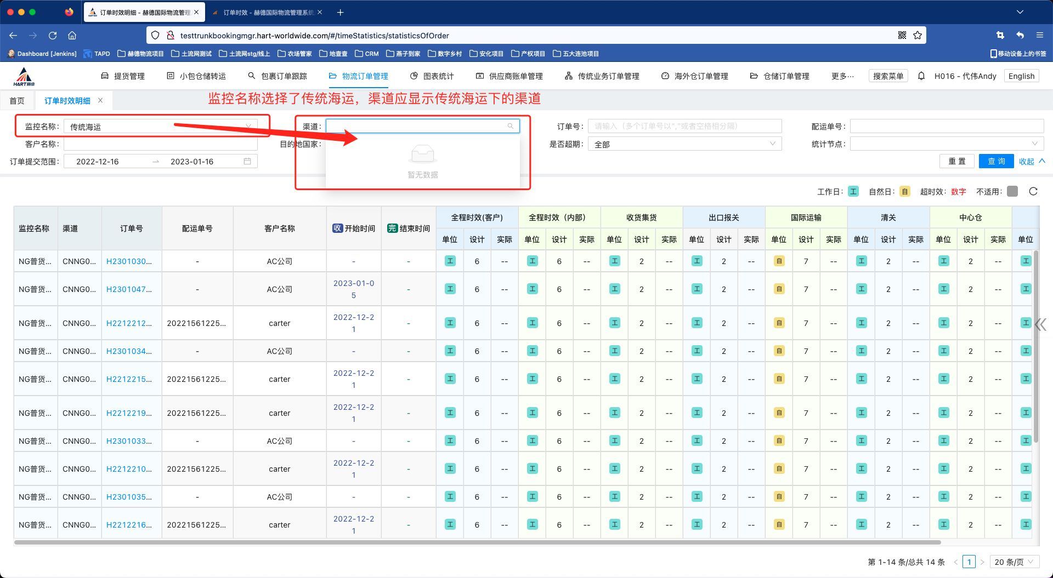Switch to the 首页 tab
Image resolution: width=1053 pixels, height=578 pixels.
click(x=17, y=101)
